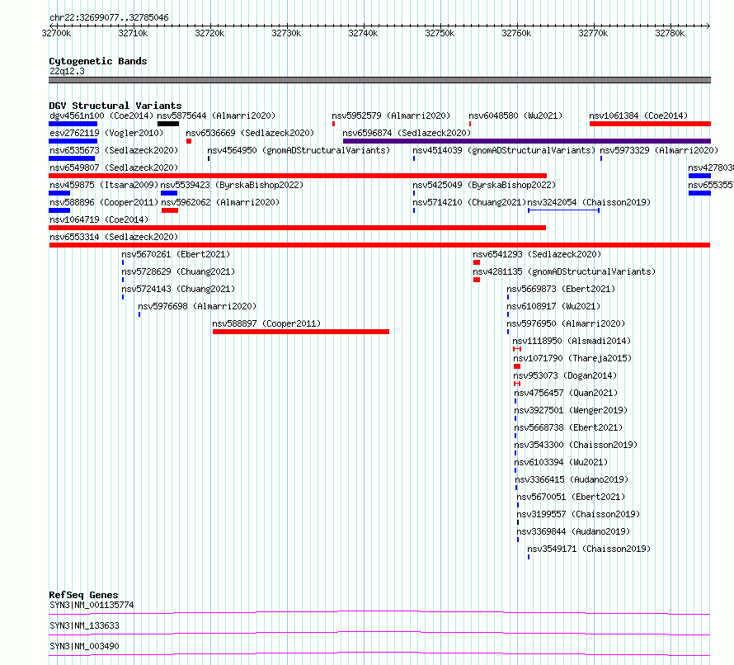Open nsv6103394 (Wu2021) label
Image resolution: width=734 pixels, height=665 pixels.
[x=561, y=462]
